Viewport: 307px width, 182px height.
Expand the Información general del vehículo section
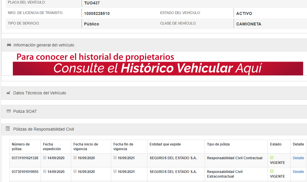44,45
